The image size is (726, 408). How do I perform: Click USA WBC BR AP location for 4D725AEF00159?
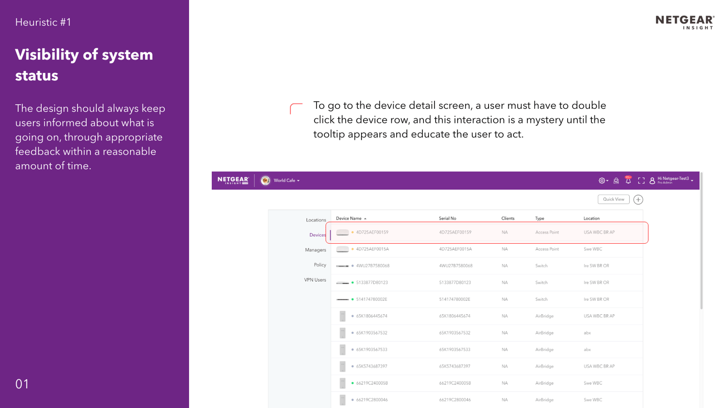click(599, 233)
